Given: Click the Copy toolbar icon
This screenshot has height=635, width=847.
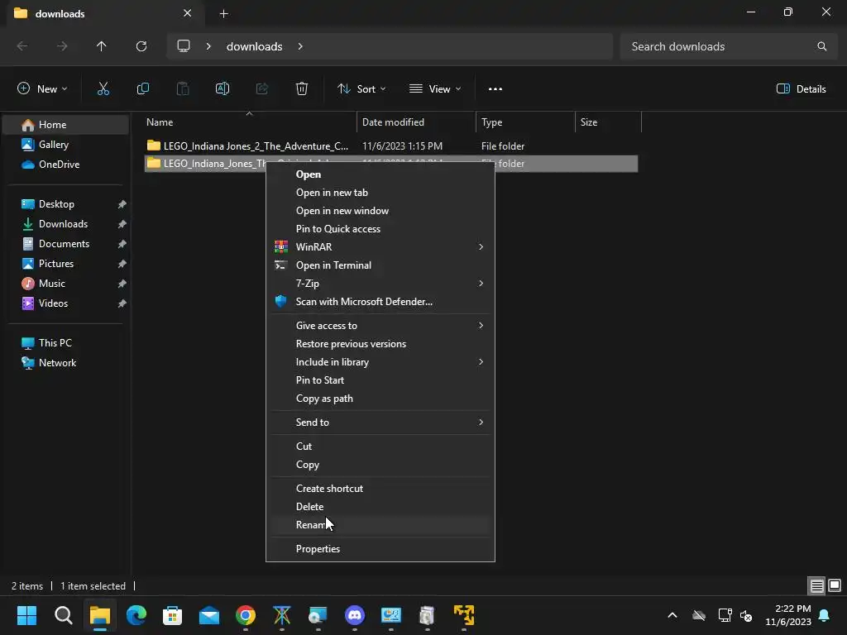Looking at the screenshot, I should click(142, 89).
